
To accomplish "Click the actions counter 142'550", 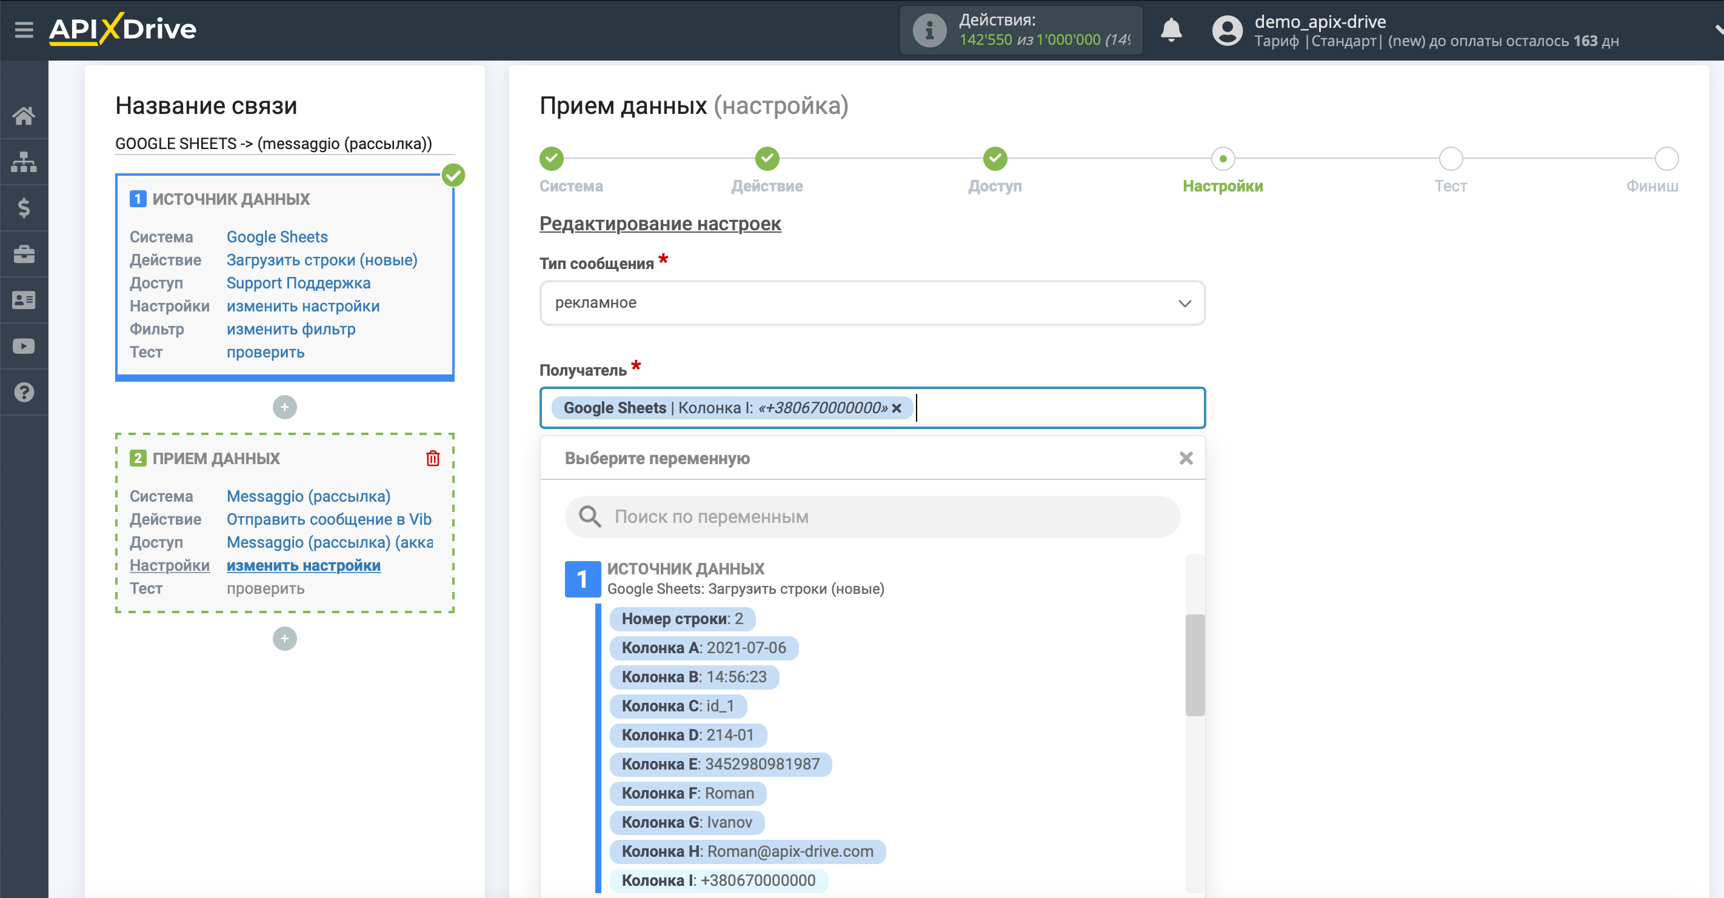I will (x=985, y=40).
